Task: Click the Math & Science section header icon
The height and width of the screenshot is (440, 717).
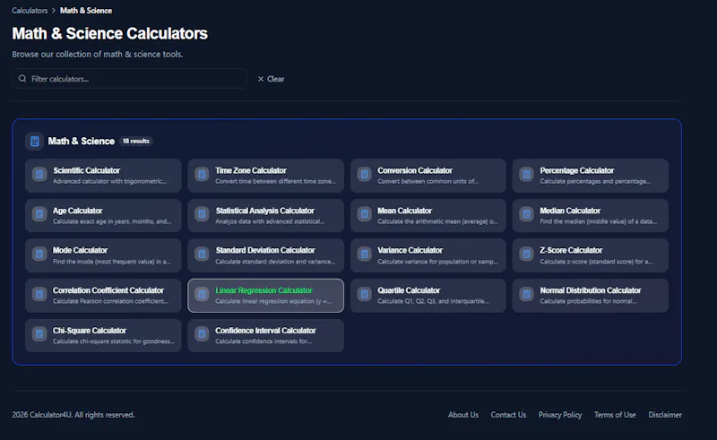Action: [x=34, y=142]
